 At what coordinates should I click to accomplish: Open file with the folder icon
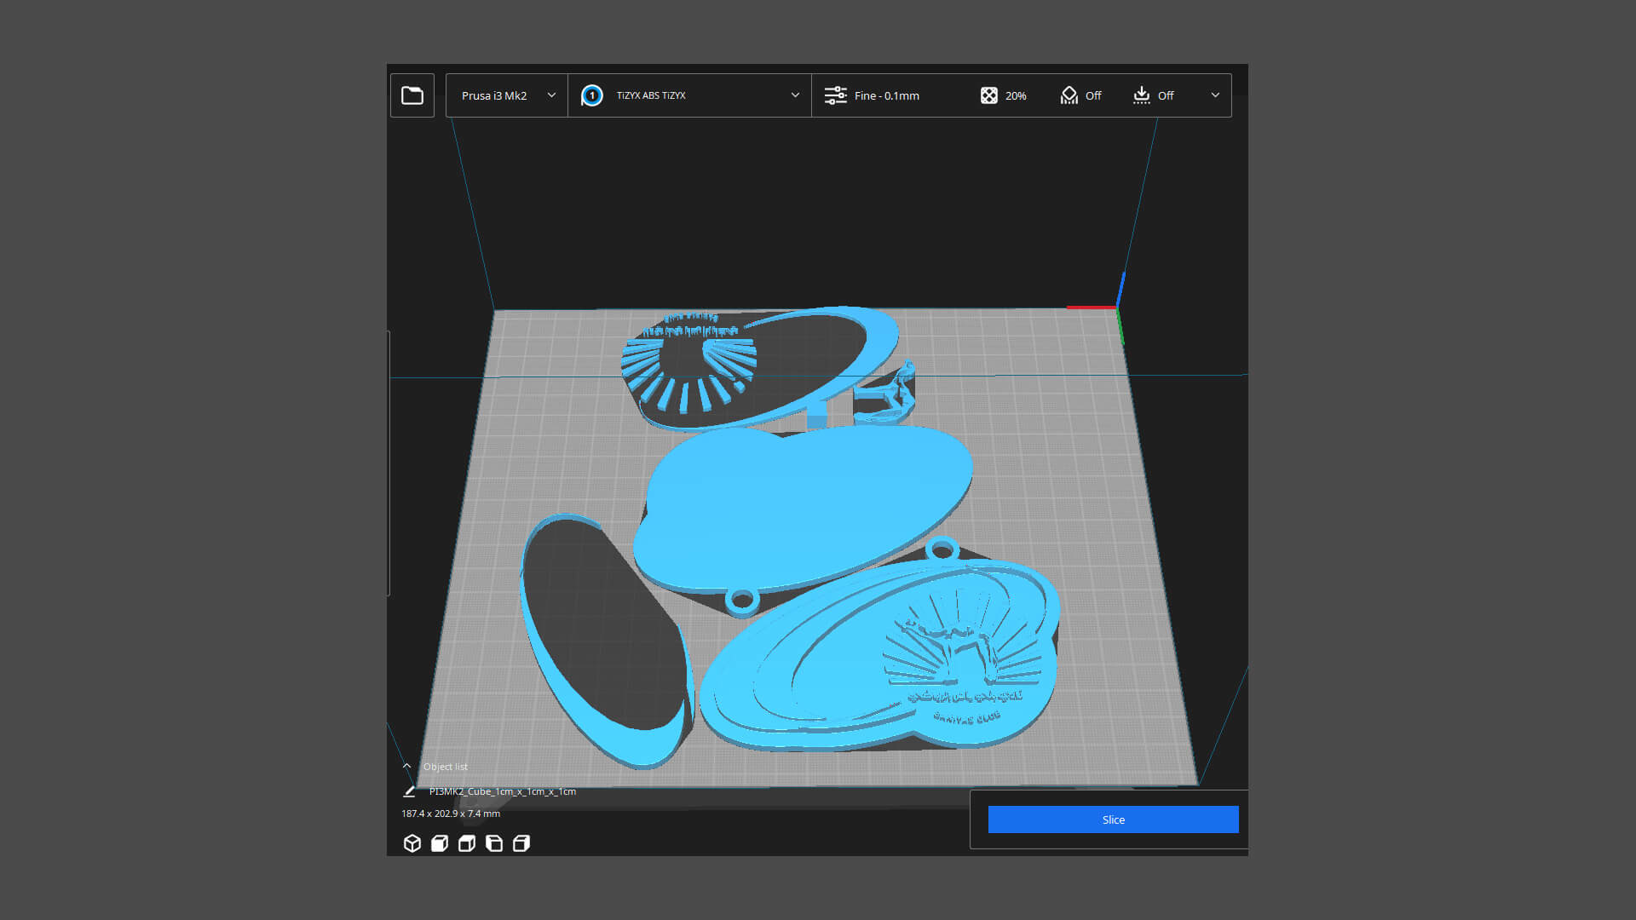tap(412, 95)
